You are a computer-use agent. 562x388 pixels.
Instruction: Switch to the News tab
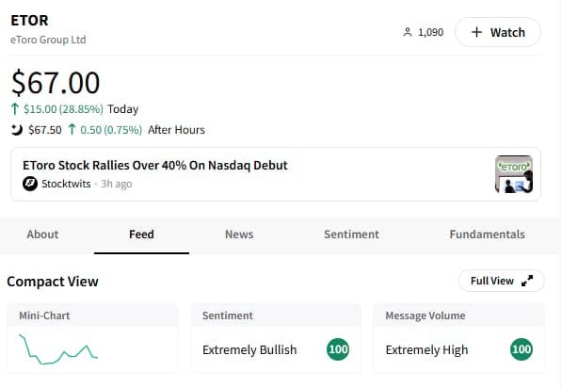pos(239,234)
